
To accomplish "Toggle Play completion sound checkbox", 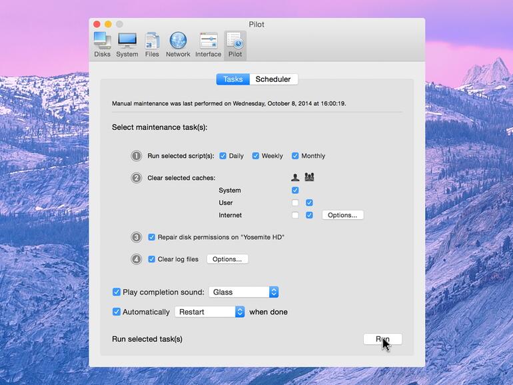I will pyautogui.click(x=117, y=292).
